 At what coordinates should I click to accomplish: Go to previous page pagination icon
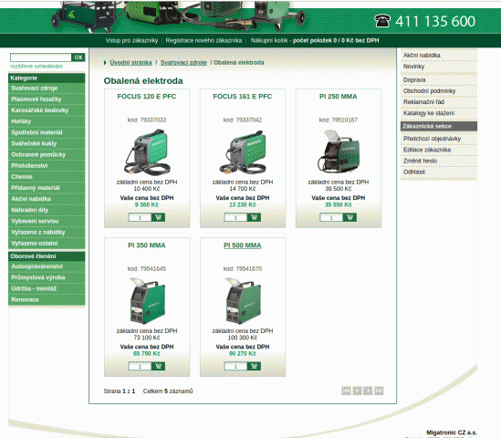357,391
